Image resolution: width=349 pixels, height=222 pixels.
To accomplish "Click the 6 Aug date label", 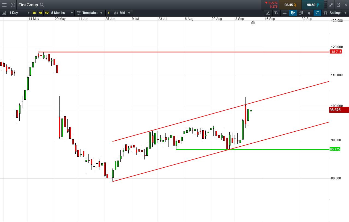I will tap(189, 19).
